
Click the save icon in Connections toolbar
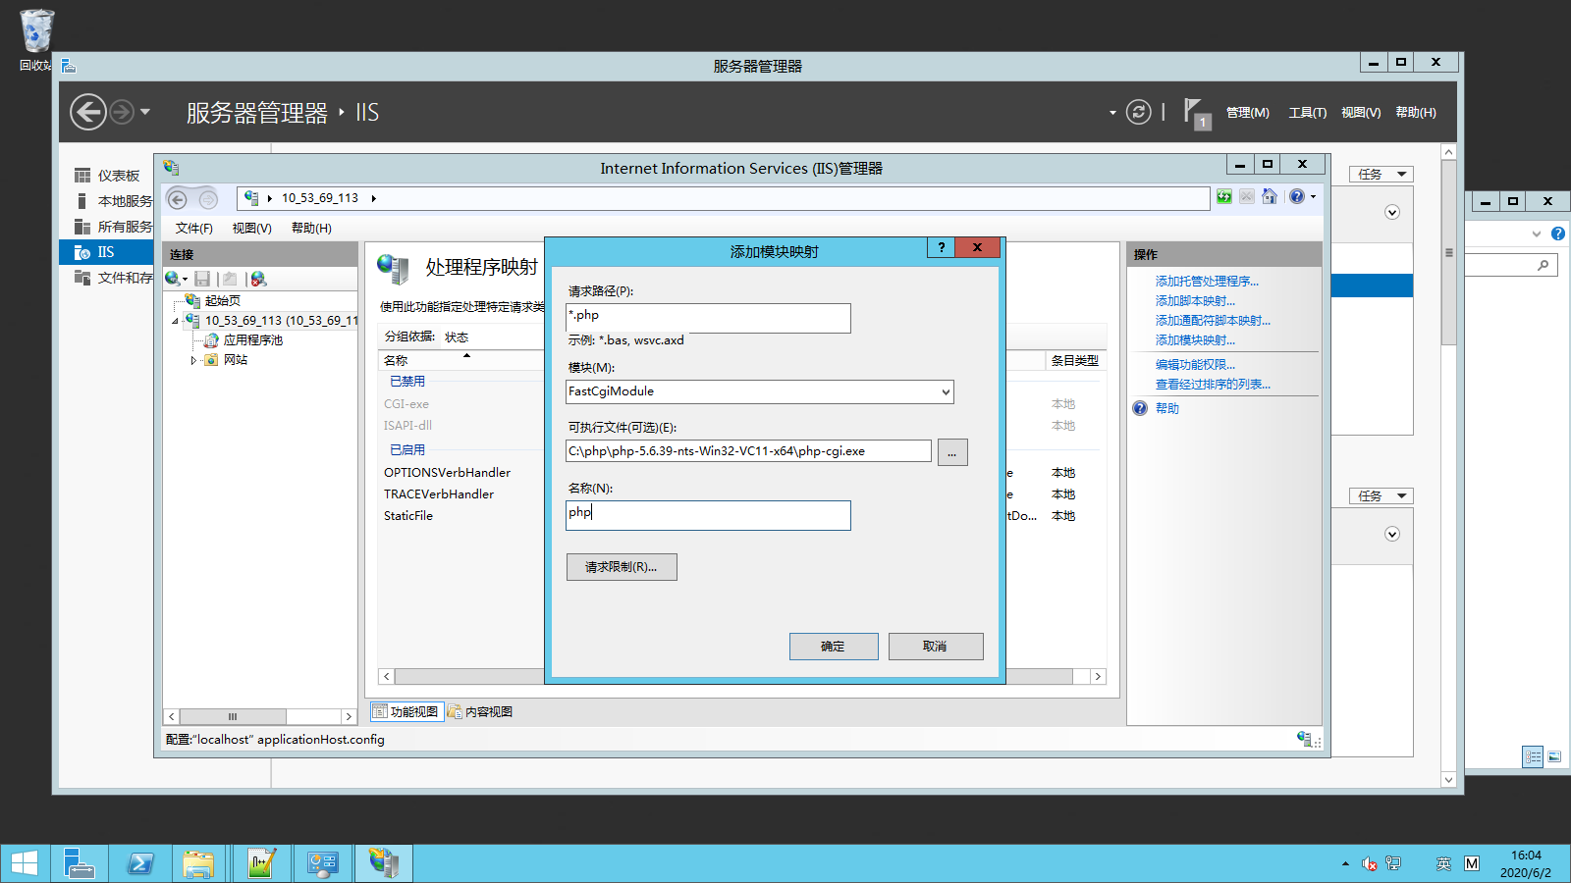pyautogui.click(x=202, y=280)
